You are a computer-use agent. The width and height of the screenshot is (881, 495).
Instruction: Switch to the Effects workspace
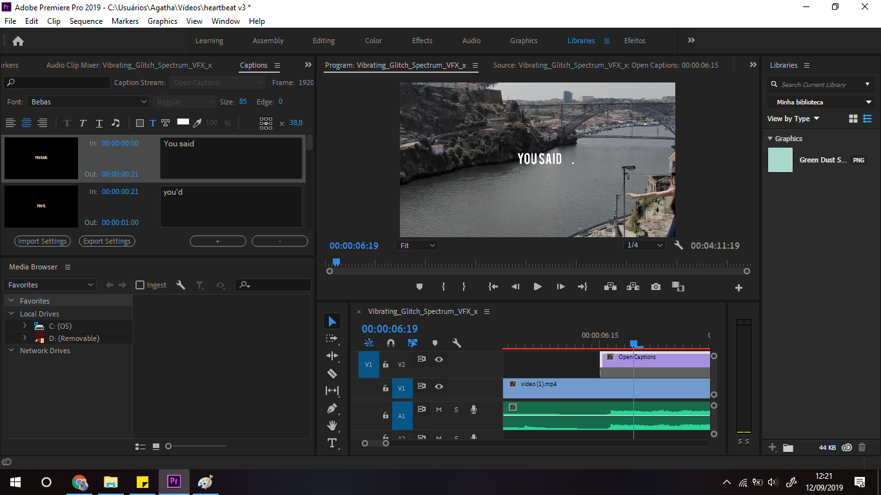(x=422, y=40)
